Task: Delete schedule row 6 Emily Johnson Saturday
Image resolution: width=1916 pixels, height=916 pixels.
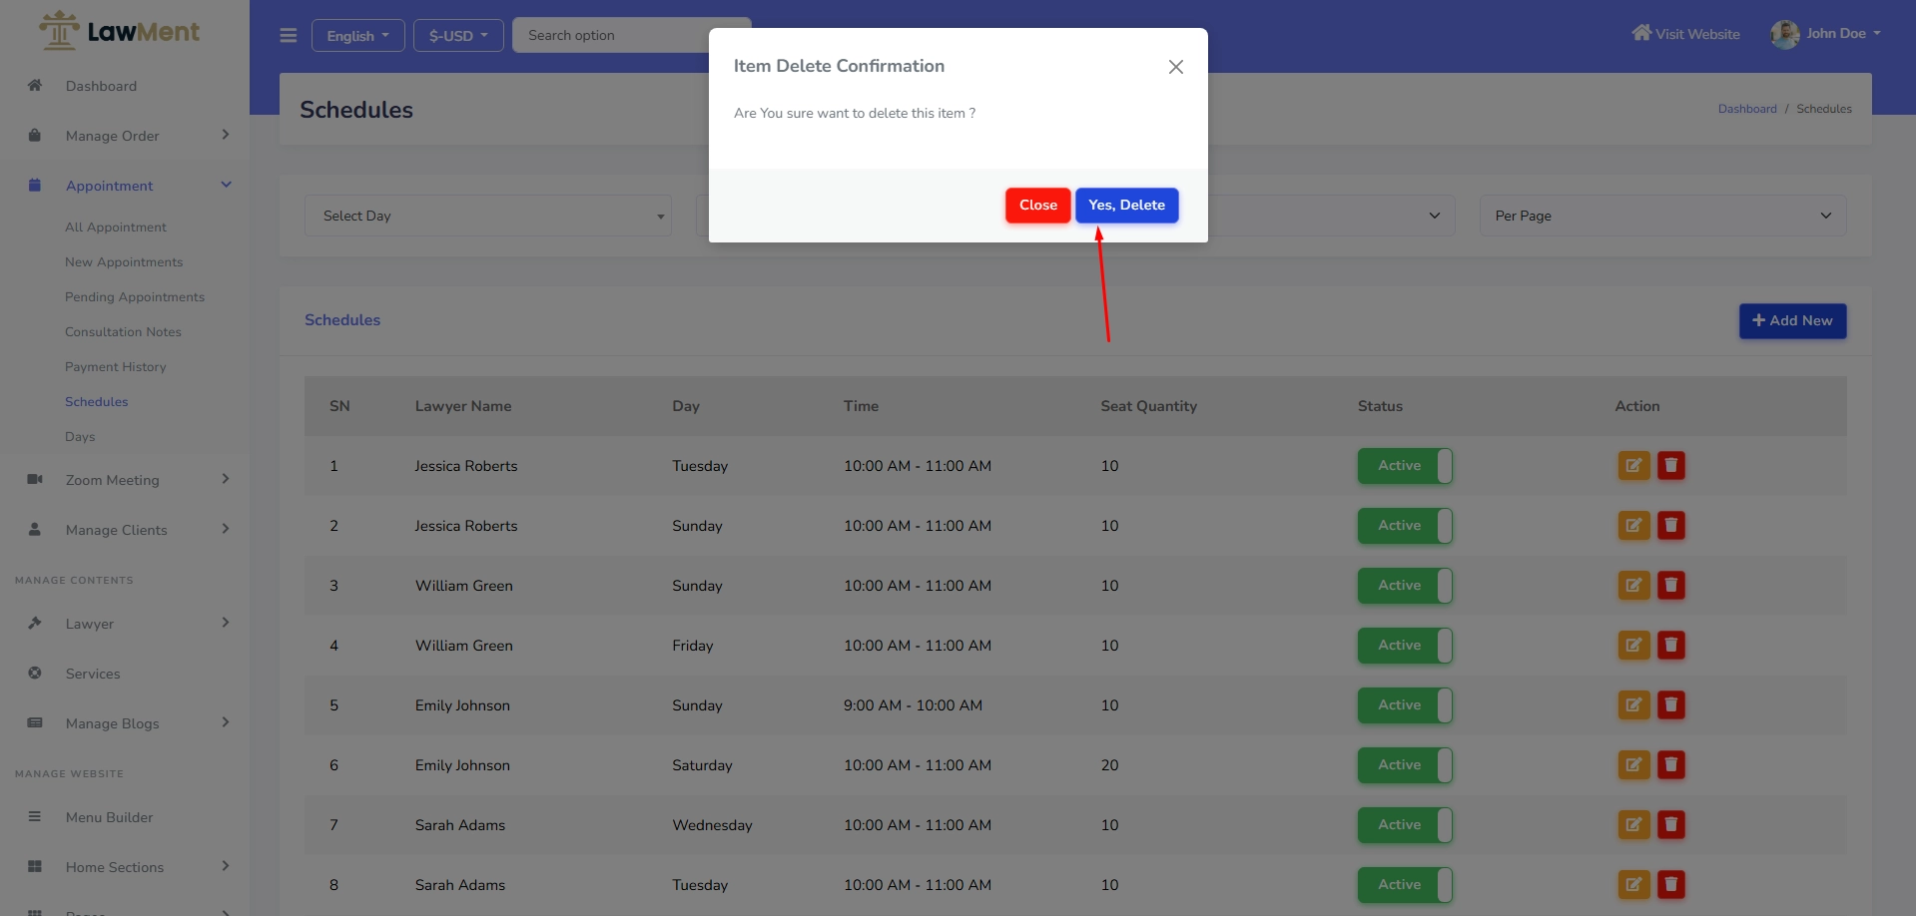Action: pos(1670,765)
